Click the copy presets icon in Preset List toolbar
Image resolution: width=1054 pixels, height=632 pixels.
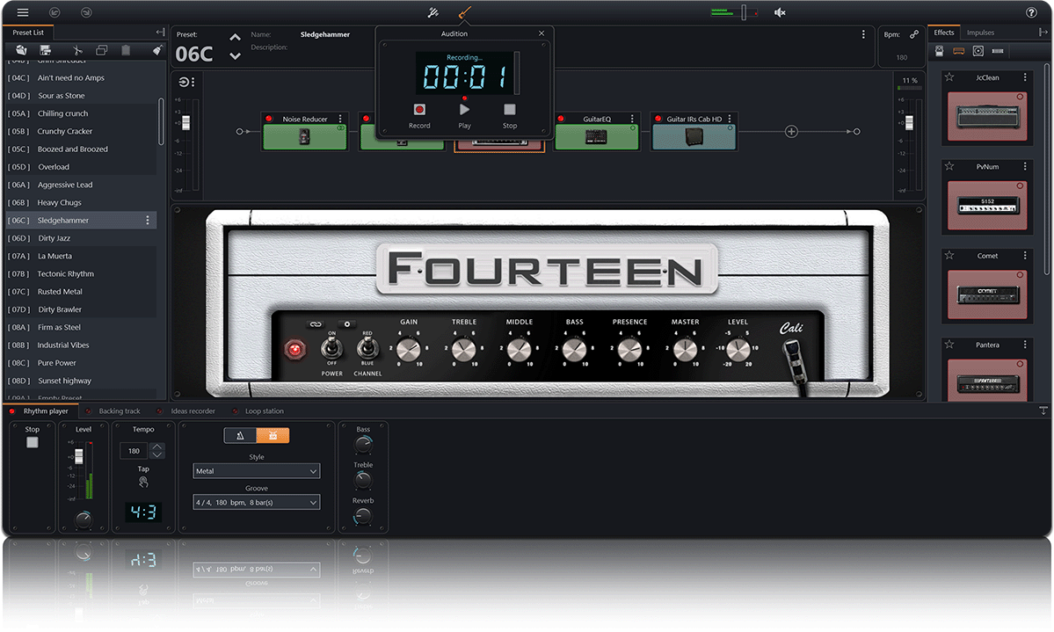(101, 51)
